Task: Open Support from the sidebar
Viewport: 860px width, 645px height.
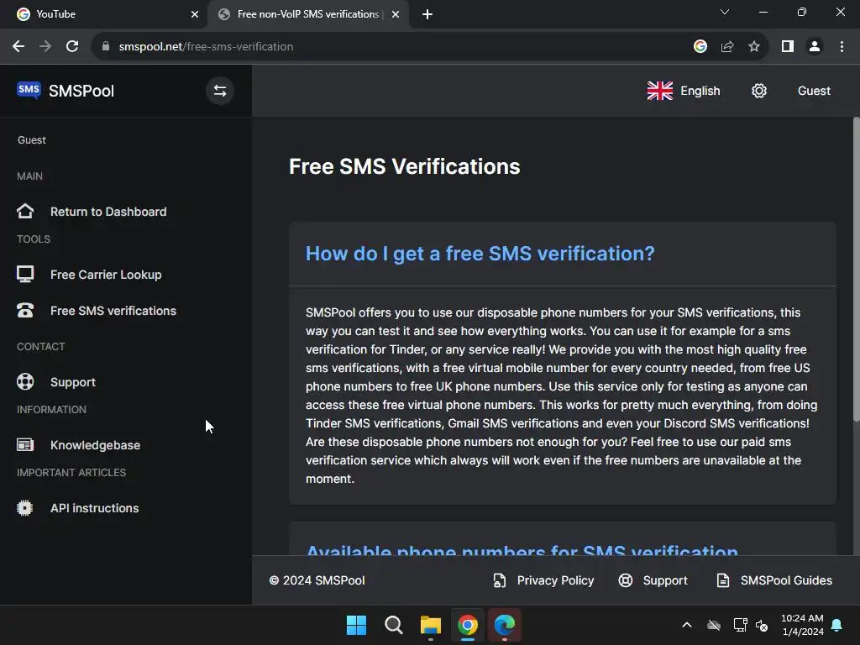Action: coord(73,382)
